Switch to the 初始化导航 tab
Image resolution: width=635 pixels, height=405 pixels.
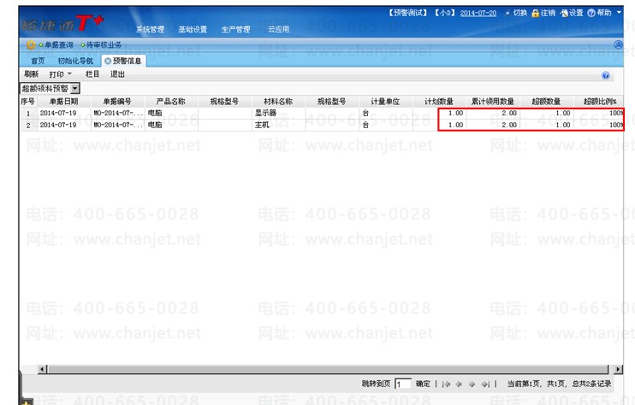[x=75, y=61]
